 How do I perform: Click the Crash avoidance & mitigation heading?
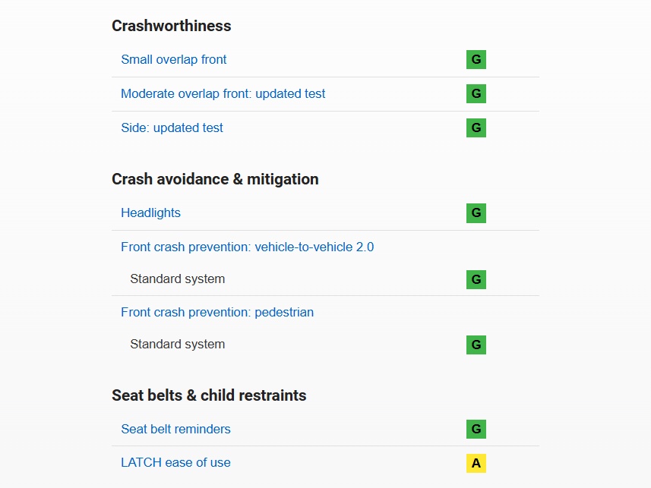click(215, 179)
